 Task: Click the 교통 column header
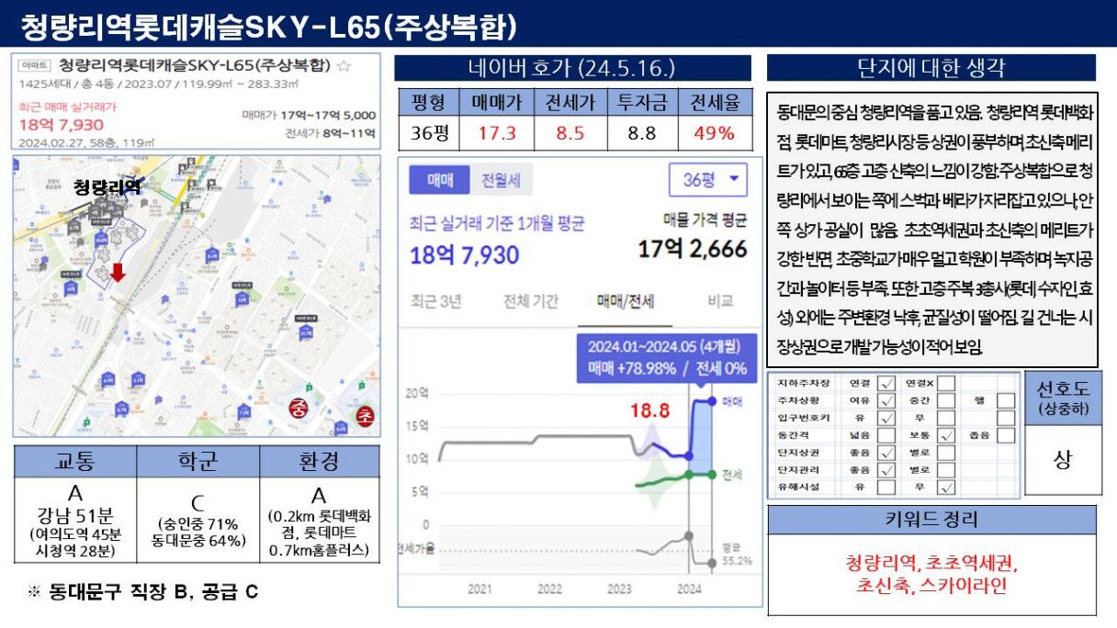75,461
